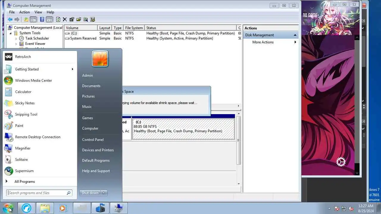Expand More Actions submenu
381x214 pixels.
point(295,42)
